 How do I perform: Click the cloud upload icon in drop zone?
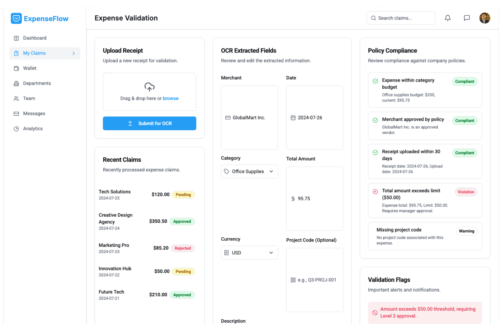[x=149, y=87]
